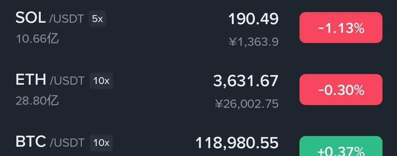Select the BTC price 118,980.55

pyautogui.click(x=237, y=143)
